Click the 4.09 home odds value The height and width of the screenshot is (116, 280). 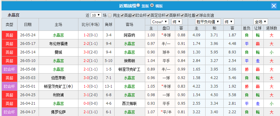tap(196, 35)
